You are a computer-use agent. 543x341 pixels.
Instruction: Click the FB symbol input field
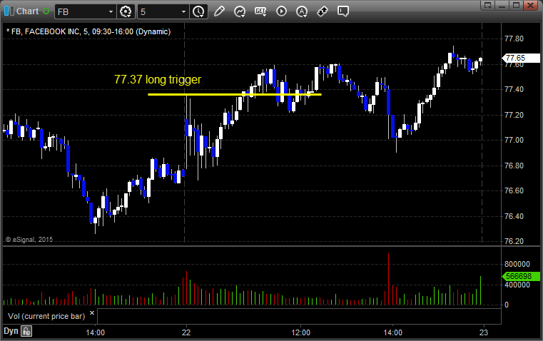[81, 11]
